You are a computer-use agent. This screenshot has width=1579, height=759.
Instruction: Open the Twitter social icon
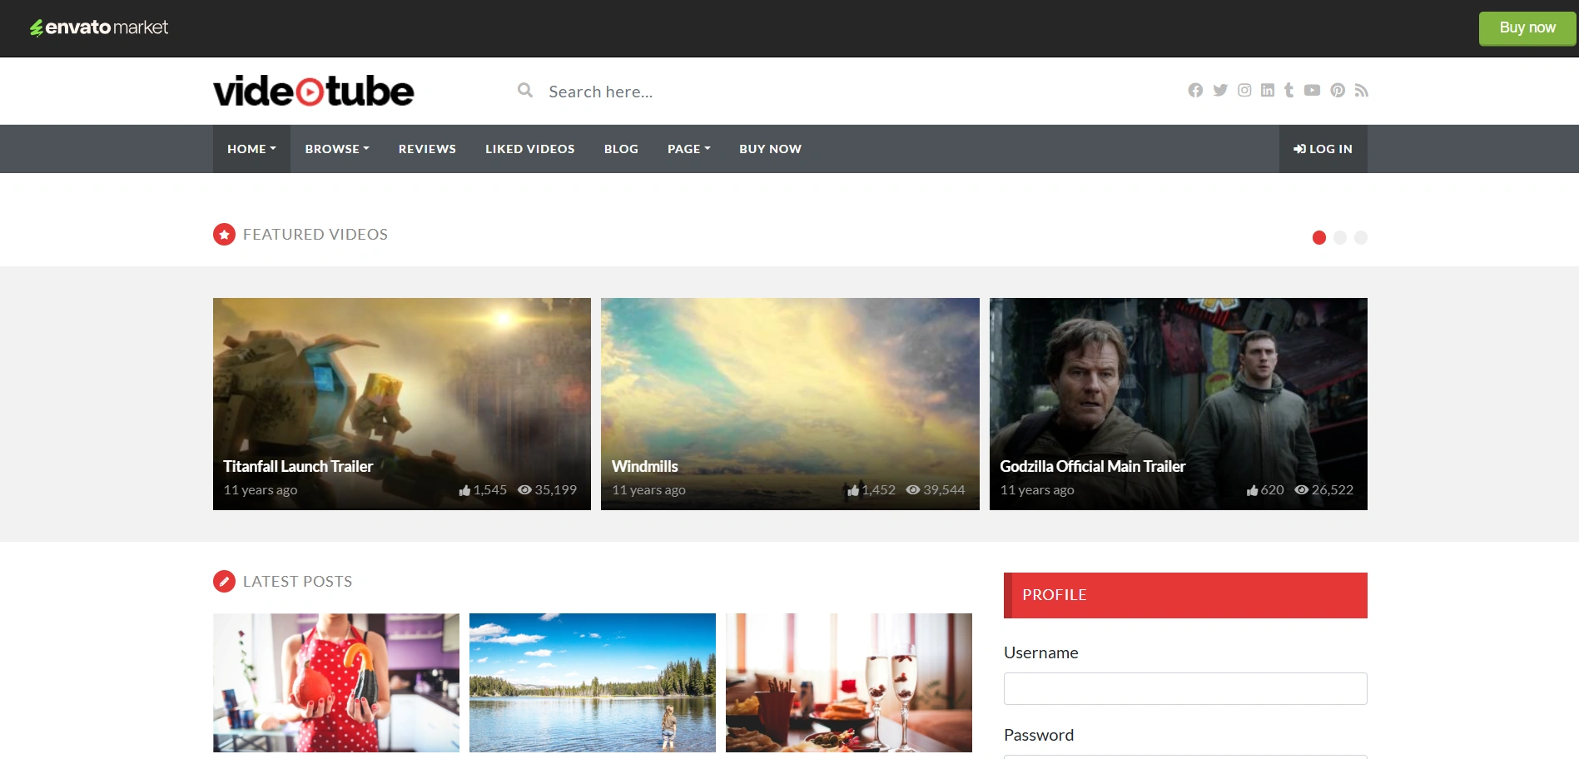click(x=1220, y=90)
